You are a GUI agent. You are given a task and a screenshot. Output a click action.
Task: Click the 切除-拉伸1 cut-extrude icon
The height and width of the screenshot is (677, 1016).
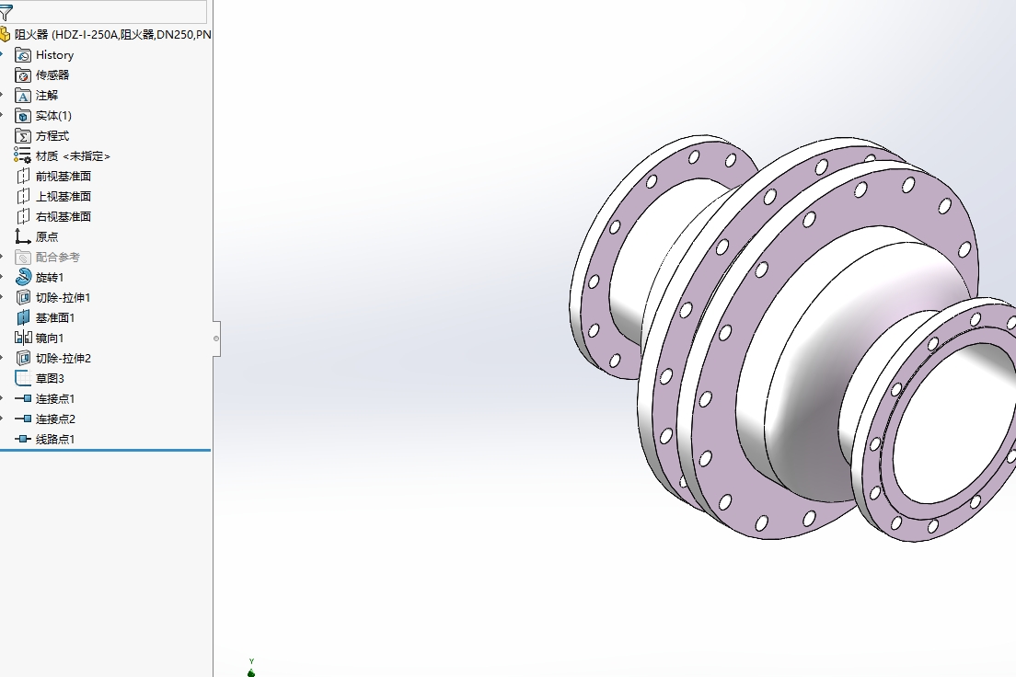coord(23,297)
